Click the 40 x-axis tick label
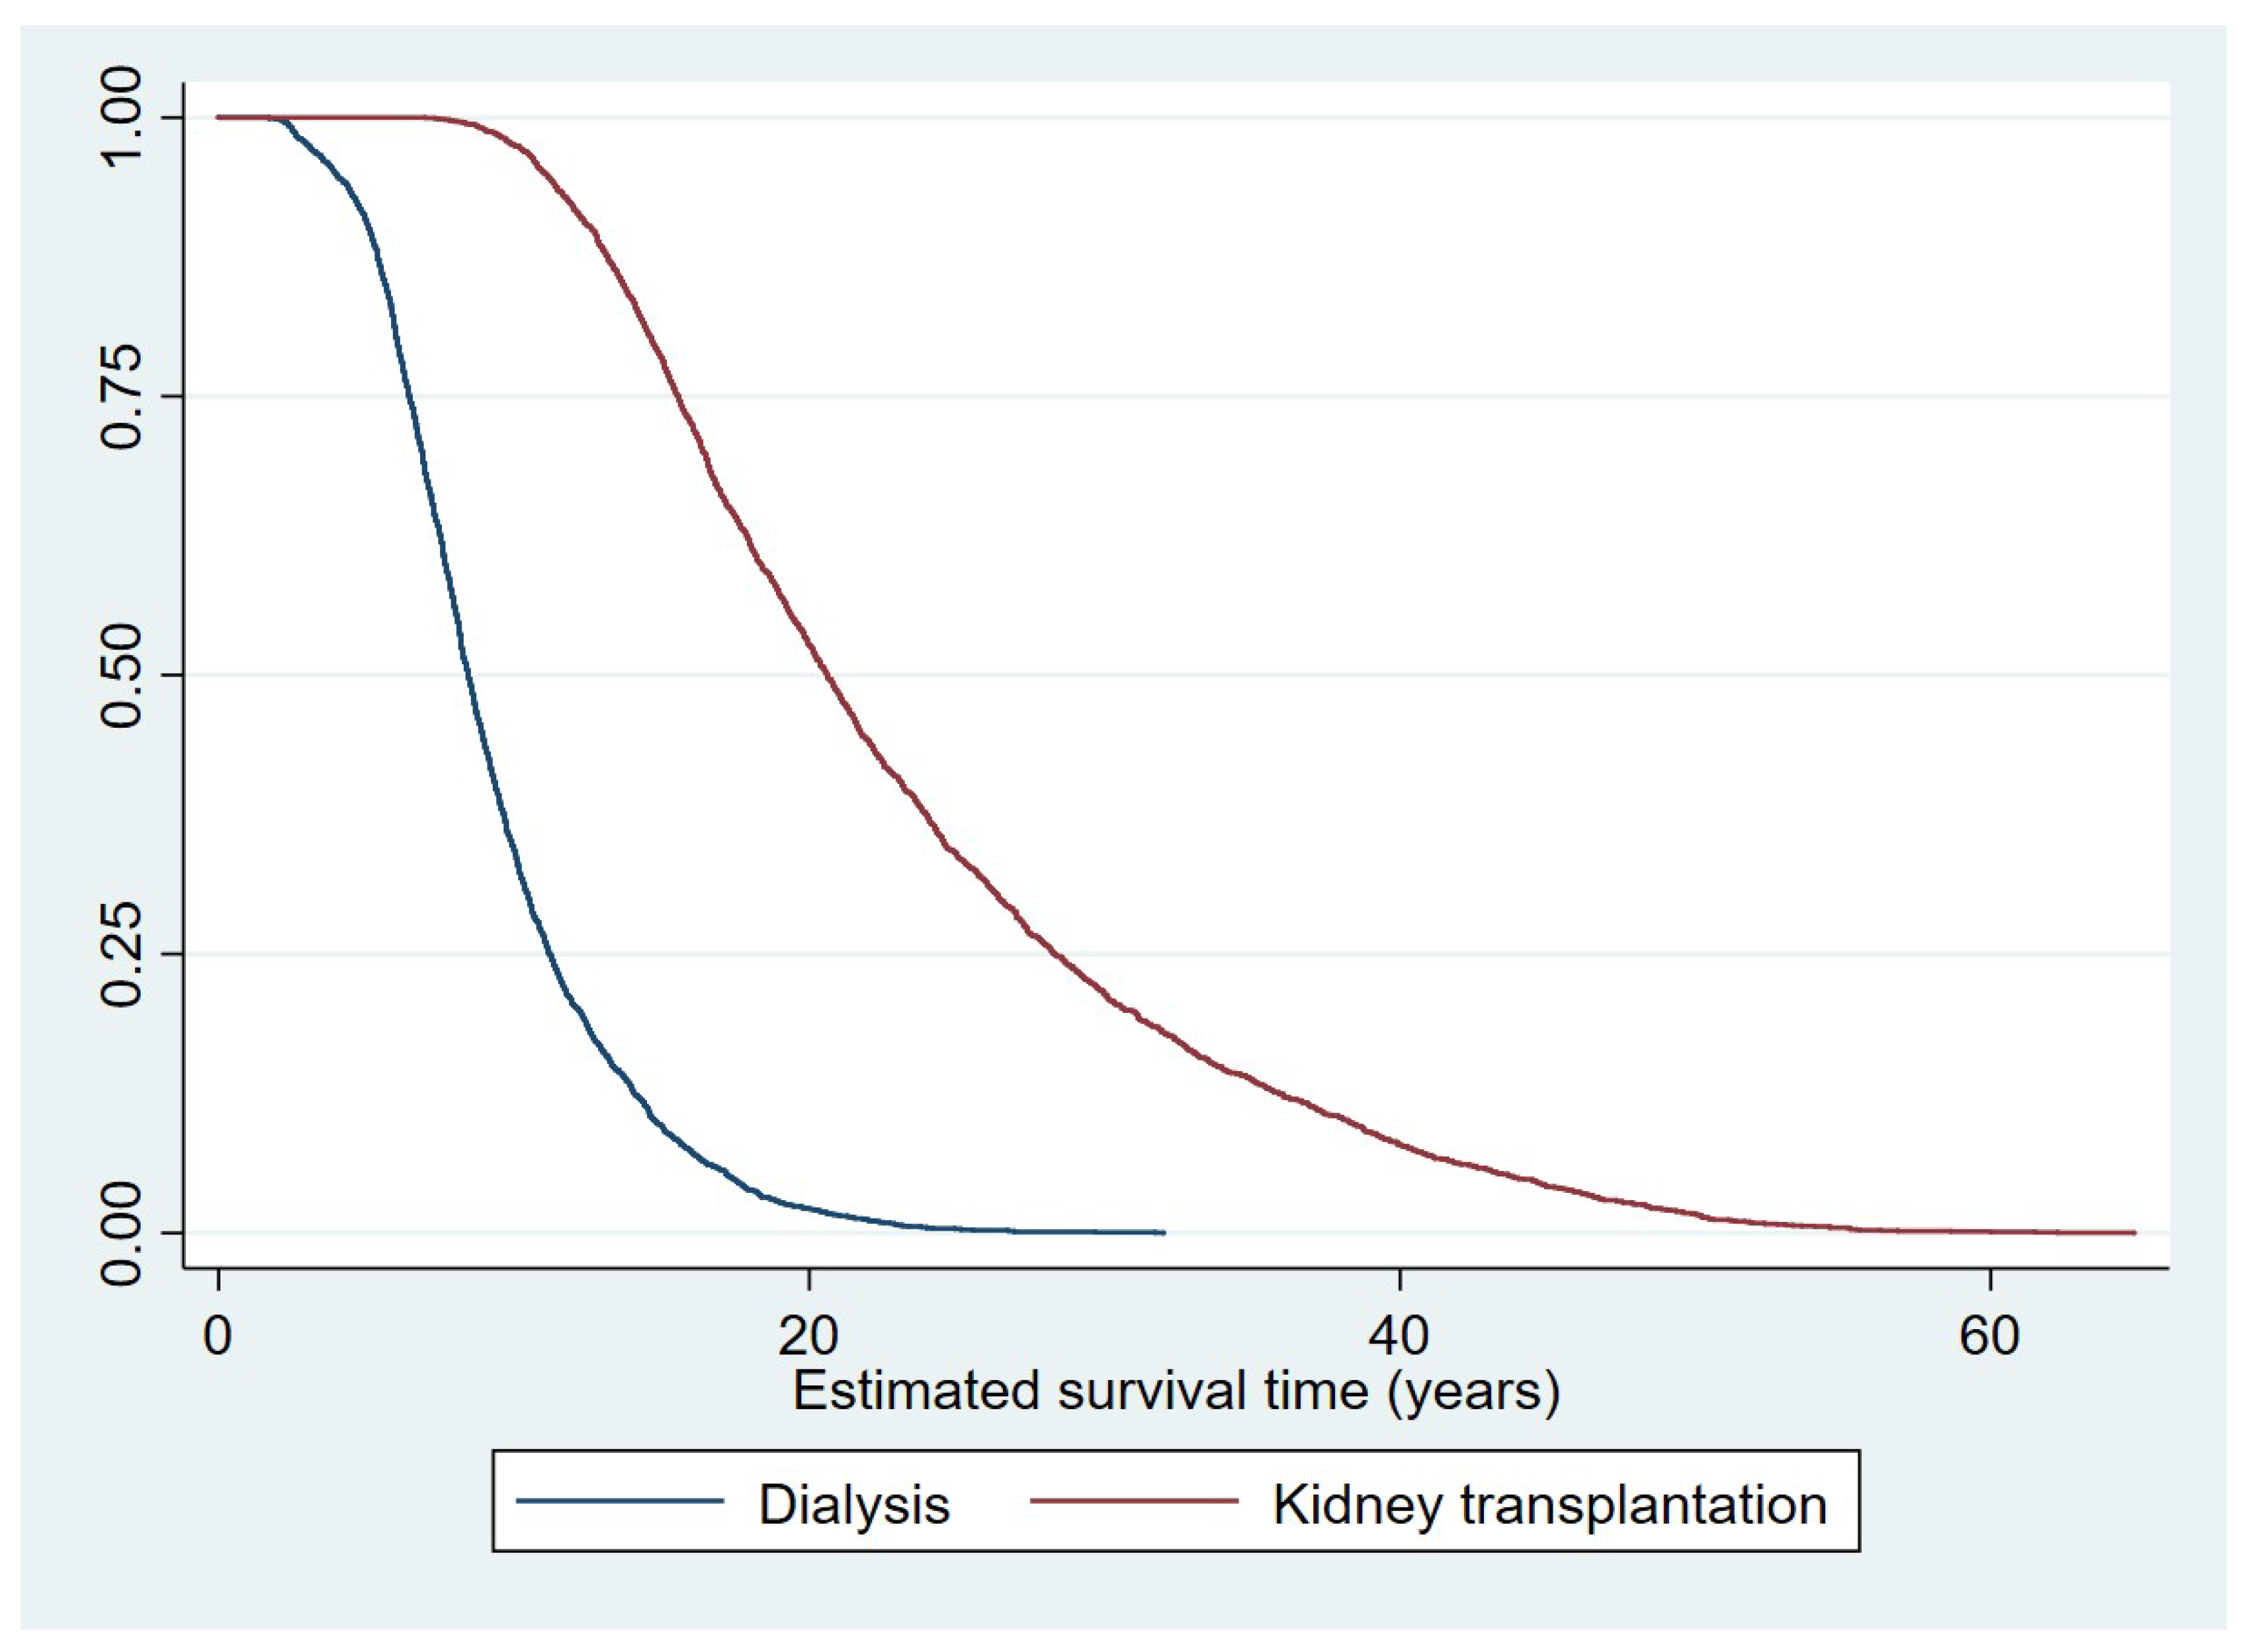 [x=1399, y=1335]
